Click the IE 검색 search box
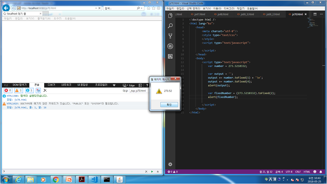Image resolution: width=327 pixels, height=184 pixels. [120, 8]
